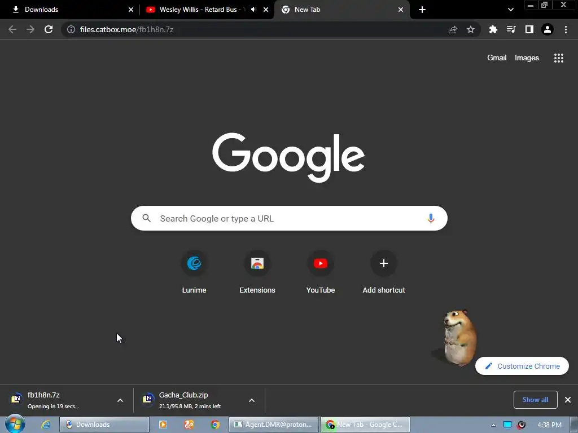Add shortcut using the plus tile
578x433 pixels.
pyautogui.click(x=384, y=272)
